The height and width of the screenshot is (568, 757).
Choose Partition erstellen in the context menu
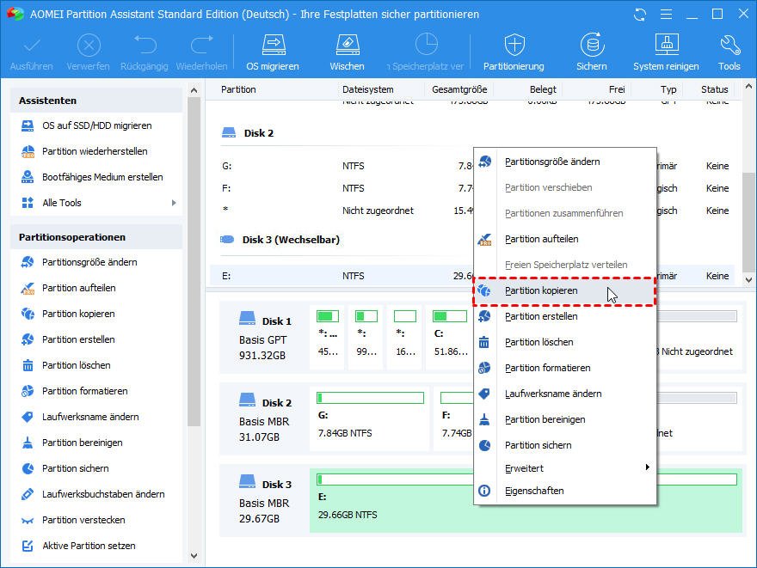point(565,317)
